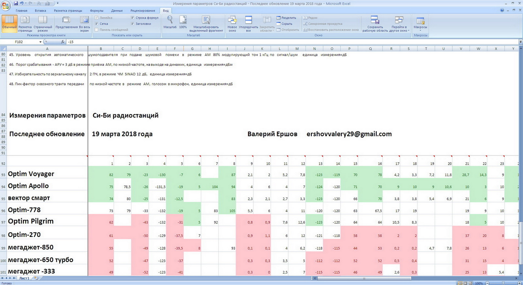Open the round Office button menu
The height and width of the screenshot is (285, 523).
pos(6,6)
